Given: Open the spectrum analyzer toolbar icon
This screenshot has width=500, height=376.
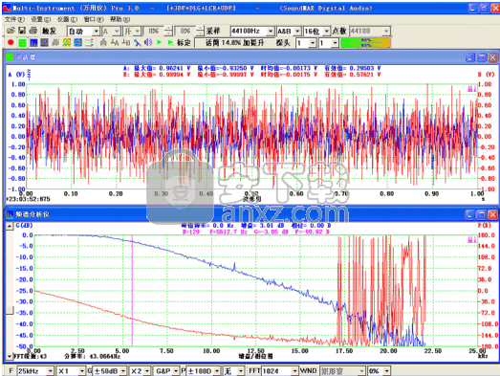Looking at the screenshot, I should tap(33, 42).
